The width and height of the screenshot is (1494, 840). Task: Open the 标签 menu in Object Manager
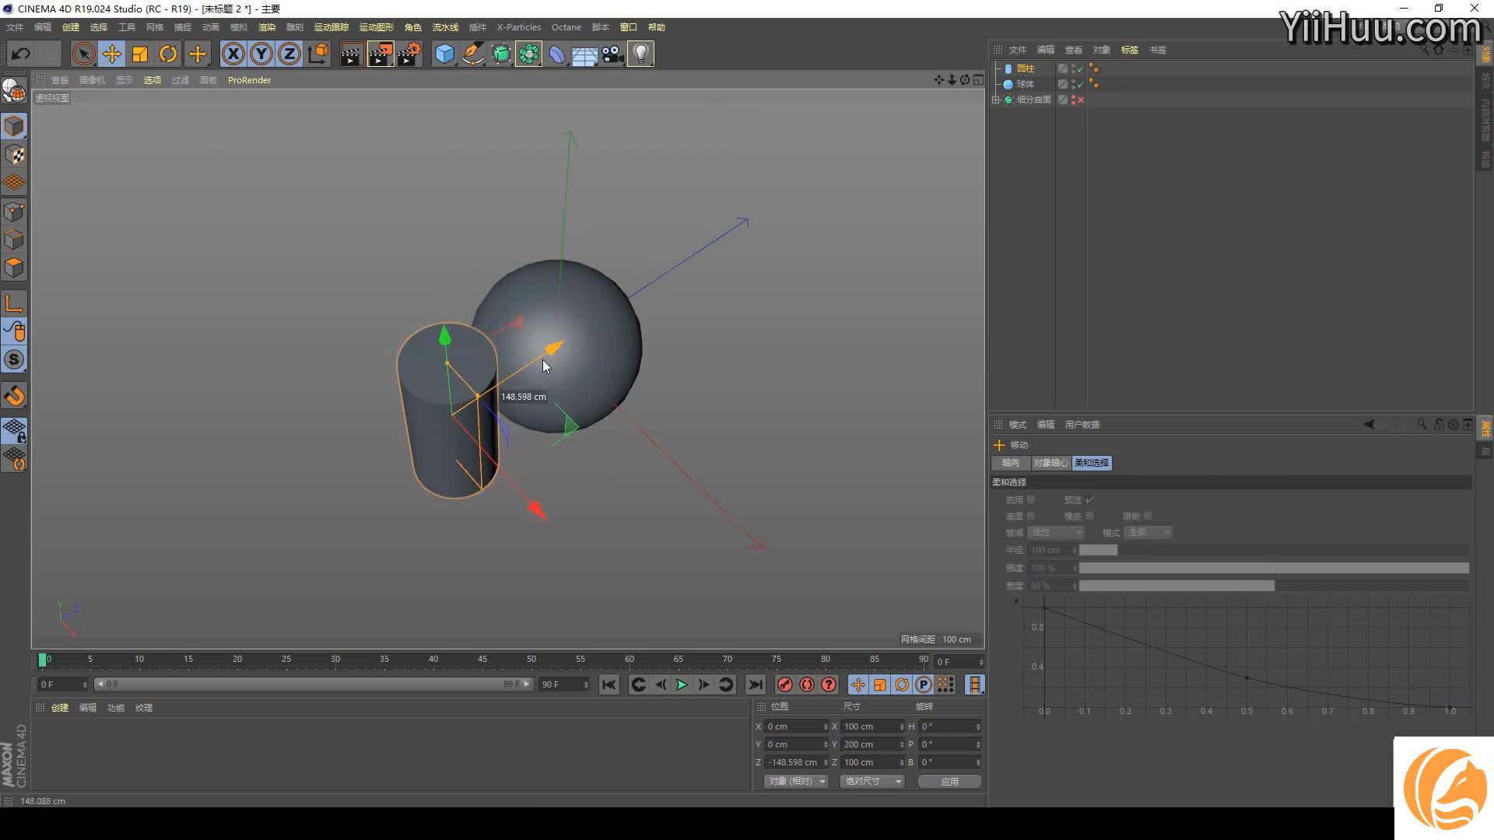(x=1130, y=50)
